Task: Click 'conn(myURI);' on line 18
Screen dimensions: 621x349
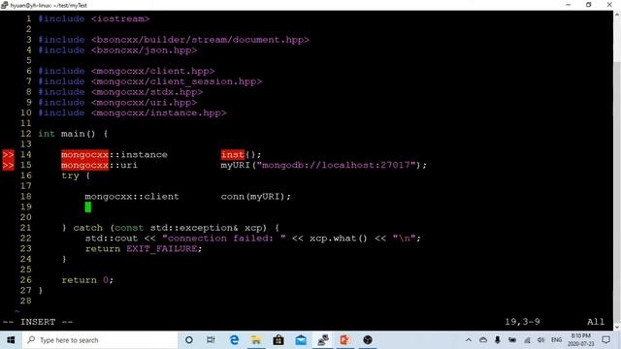Action: click(256, 196)
